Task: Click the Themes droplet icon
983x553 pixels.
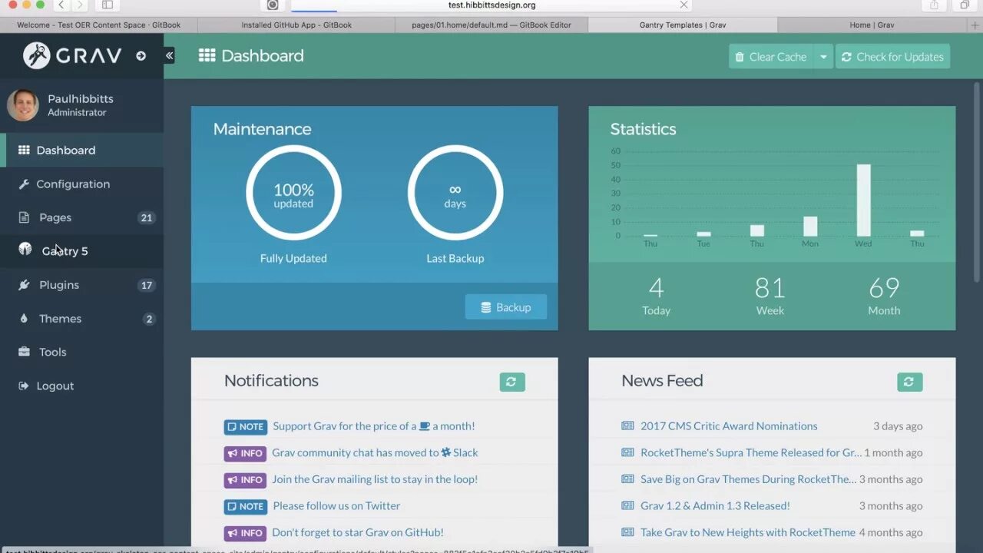Action: click(x=24, y=318)
